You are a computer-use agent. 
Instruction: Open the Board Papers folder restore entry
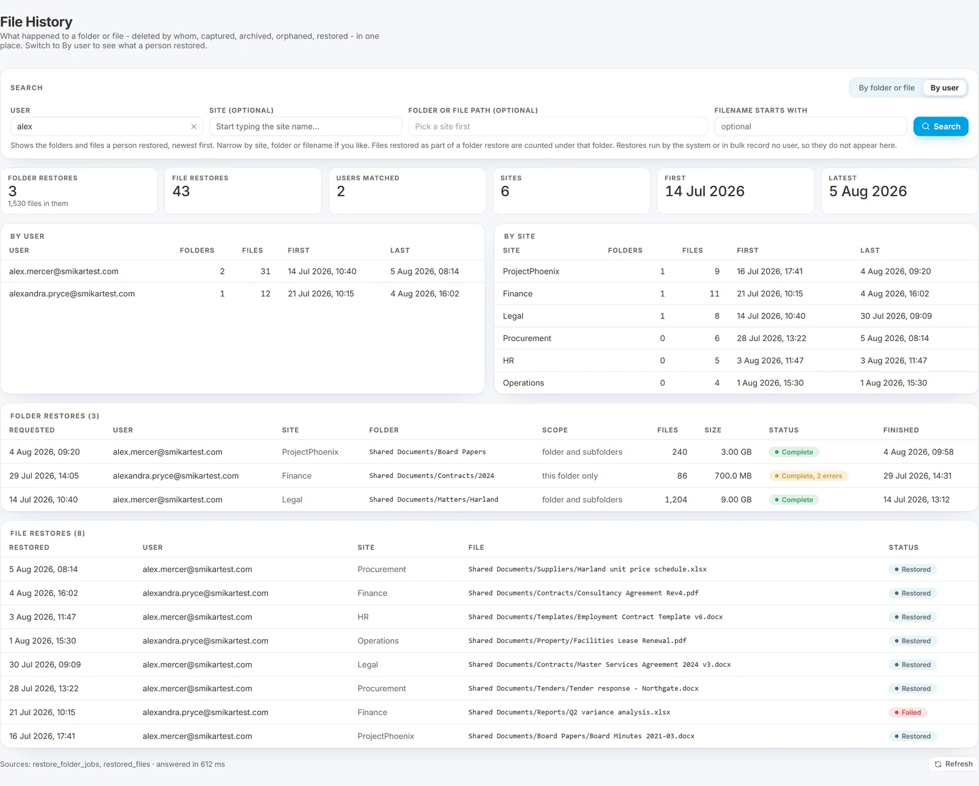489,452
